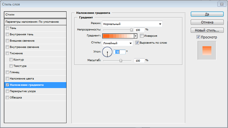Open the Перекрытие узора settings row
Viewport: 228px width, 128px height.
35,91
